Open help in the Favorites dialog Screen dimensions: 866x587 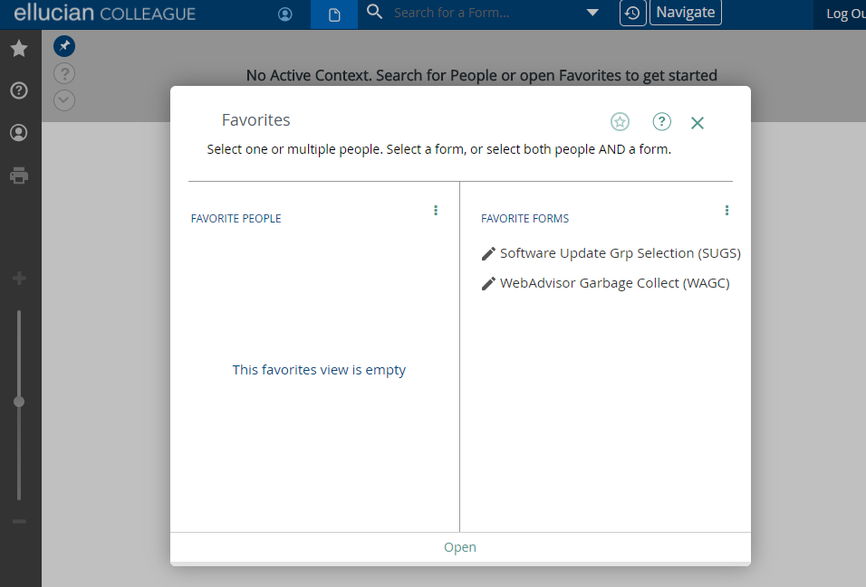click(x=661, y=121)
